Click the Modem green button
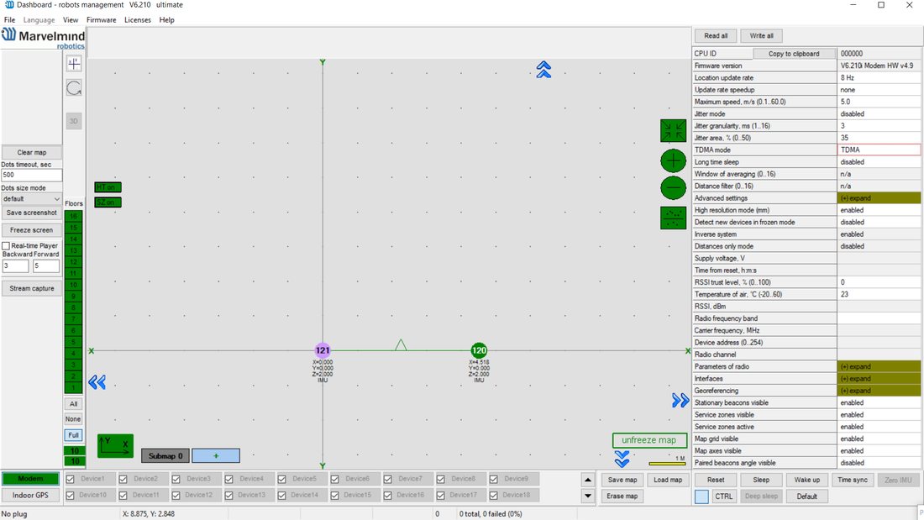 click(30, 479)
